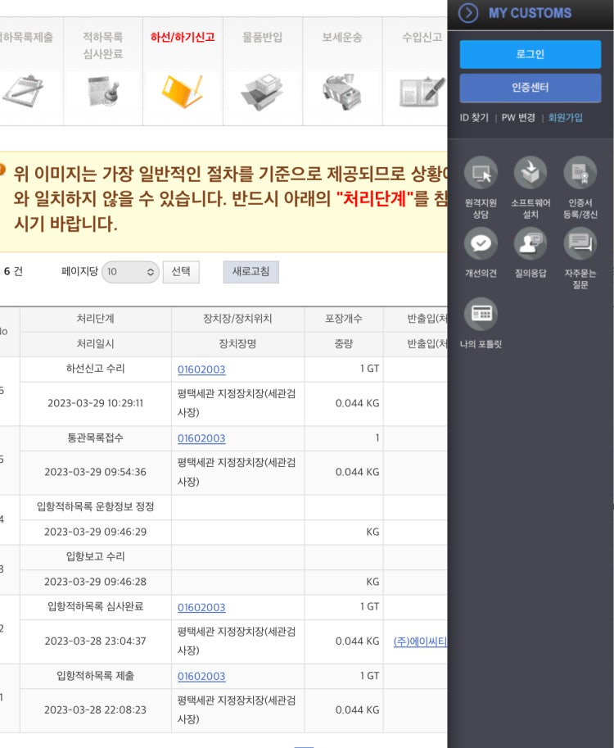Open the 원격지원 상담 icon
614x748 pixels.
click(481, 173)
